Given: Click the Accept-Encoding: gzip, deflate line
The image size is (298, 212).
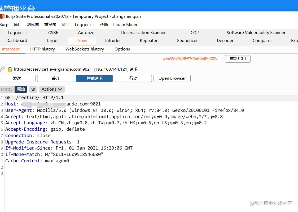Looking at the screenshot, I should coord(45,129).
